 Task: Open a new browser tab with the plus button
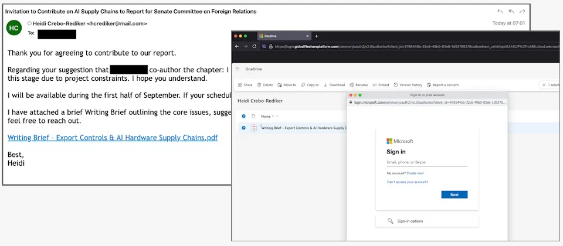pyautogui.click(x=317, y=36)
